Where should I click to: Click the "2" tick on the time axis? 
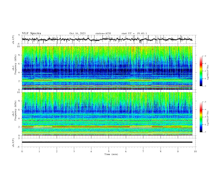[x=57, y=151]
